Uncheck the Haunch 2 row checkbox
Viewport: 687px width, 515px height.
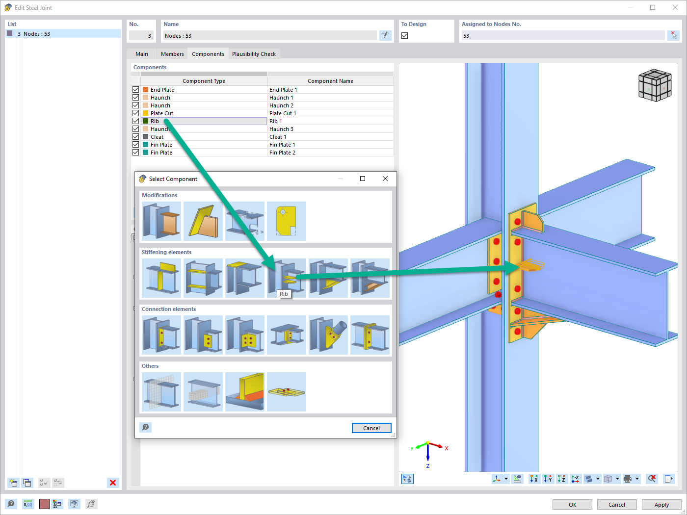coord(135,105)
